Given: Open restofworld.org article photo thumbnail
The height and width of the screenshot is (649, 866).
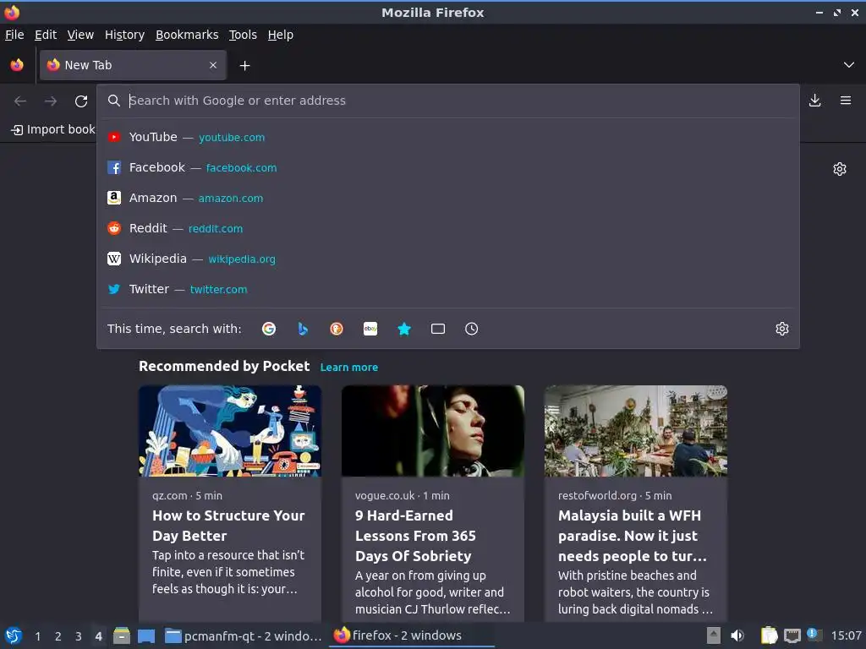Looking at the screenshot, I should click(636, 431).
